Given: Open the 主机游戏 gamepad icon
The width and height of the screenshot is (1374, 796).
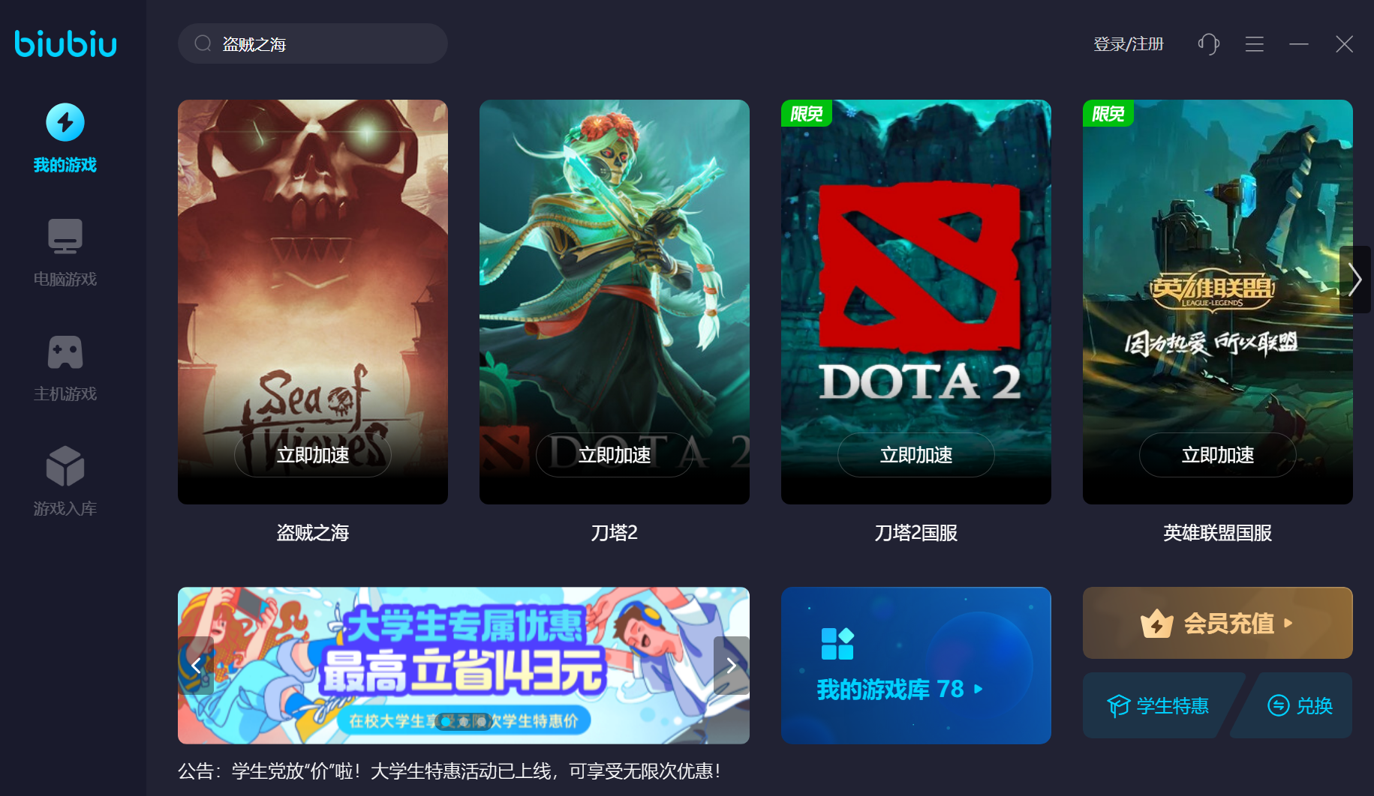Looking at the screenshot, I should point(65,352).
